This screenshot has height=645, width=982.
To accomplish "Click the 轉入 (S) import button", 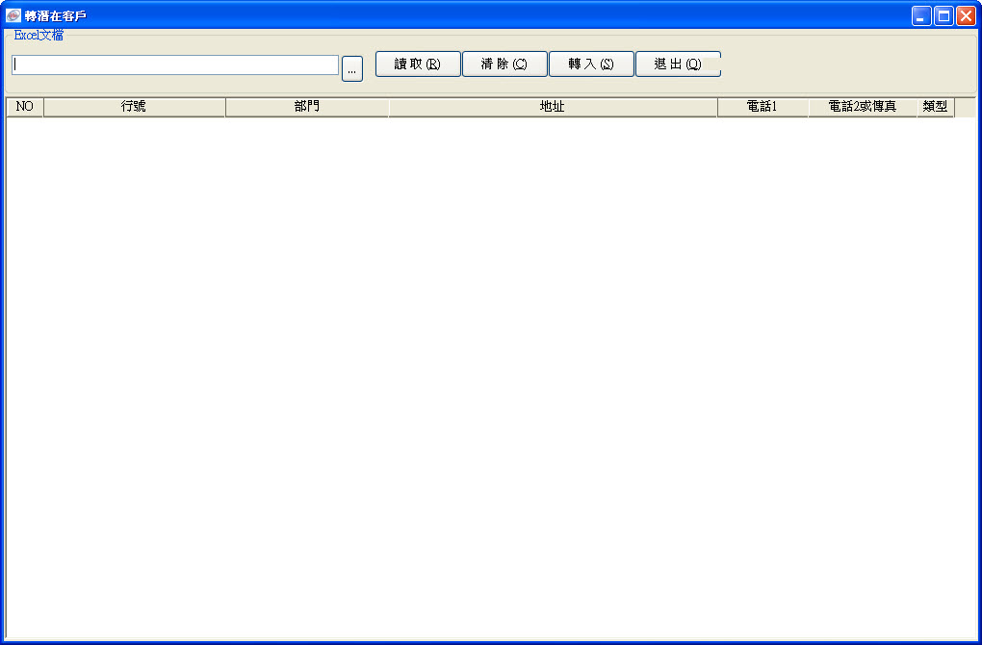I will pyautogui.click(x=591, y=64).
